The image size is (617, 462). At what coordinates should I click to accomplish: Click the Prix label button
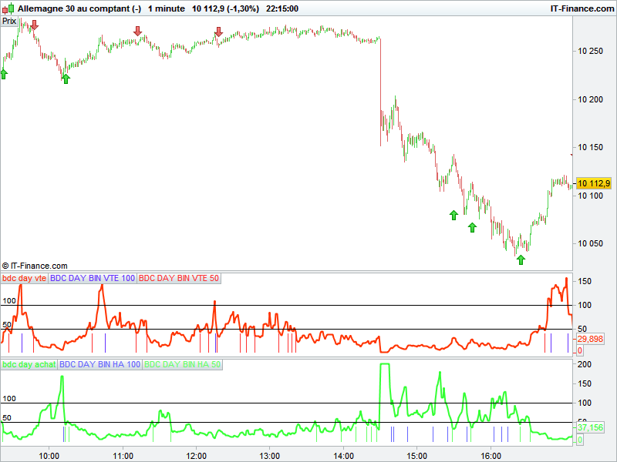click(x=9, y=22)
